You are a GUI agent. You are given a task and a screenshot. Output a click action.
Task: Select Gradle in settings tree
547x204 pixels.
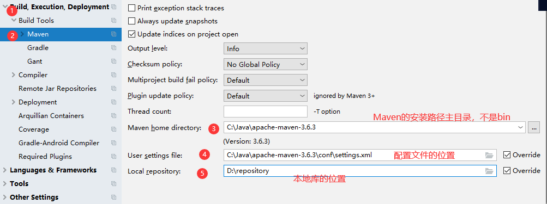tap(38, 48)
